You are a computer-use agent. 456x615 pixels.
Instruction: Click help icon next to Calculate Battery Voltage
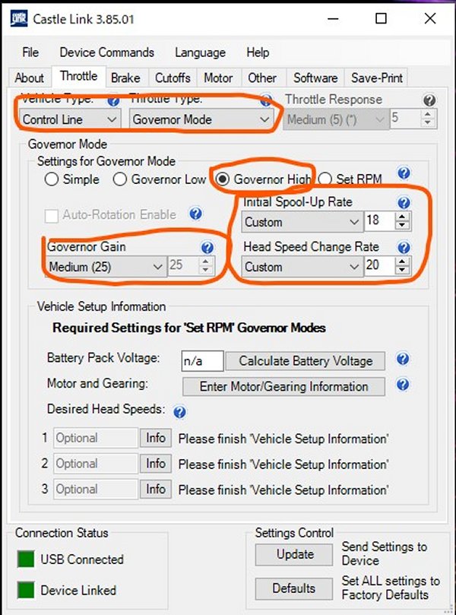pyautogui.click(x=403, y=360)
